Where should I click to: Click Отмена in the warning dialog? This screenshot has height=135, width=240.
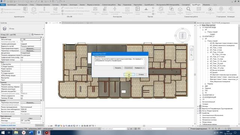[141, 75]
